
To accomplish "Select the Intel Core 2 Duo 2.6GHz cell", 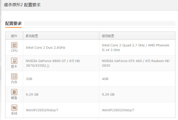I will coord(45,47).
